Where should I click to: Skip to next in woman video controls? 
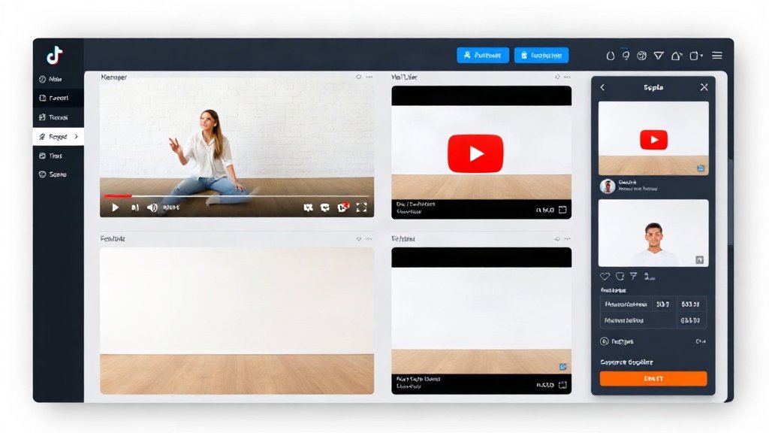coord(135,207)
